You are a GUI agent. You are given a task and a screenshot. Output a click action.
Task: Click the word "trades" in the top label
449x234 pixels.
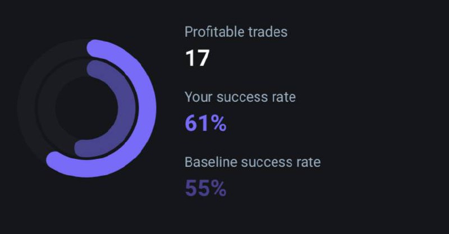pyautogui.click(x=268, y=32)
